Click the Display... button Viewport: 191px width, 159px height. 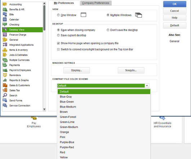[77, 70]
